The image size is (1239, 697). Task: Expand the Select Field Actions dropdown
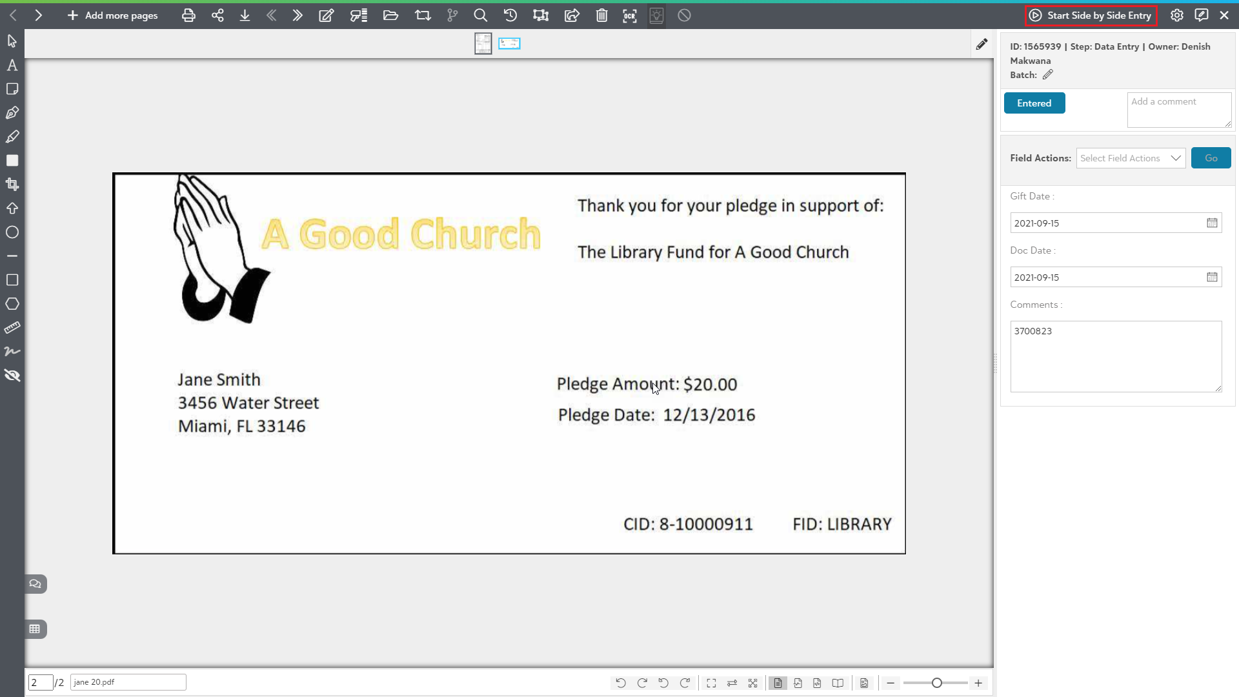tap(1131, 158)
